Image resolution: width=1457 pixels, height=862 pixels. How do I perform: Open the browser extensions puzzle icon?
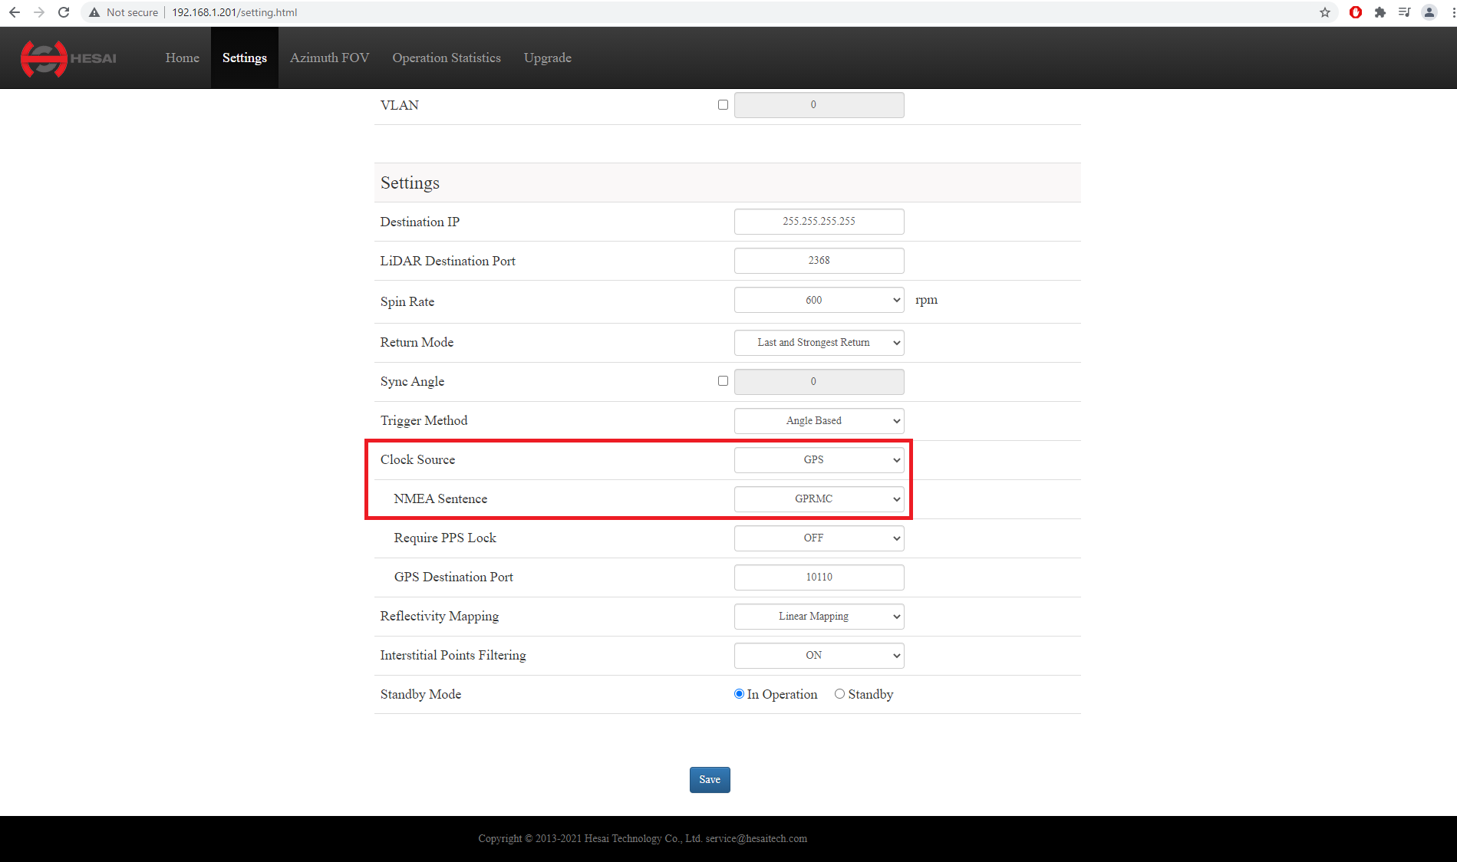point(1380,12)
